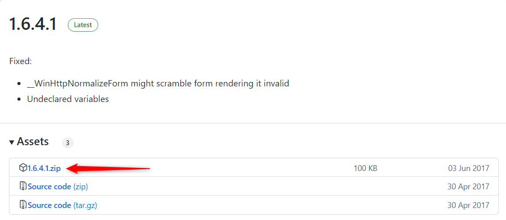
Task: Click the red arrow annotation
Action: coord(111,168)
